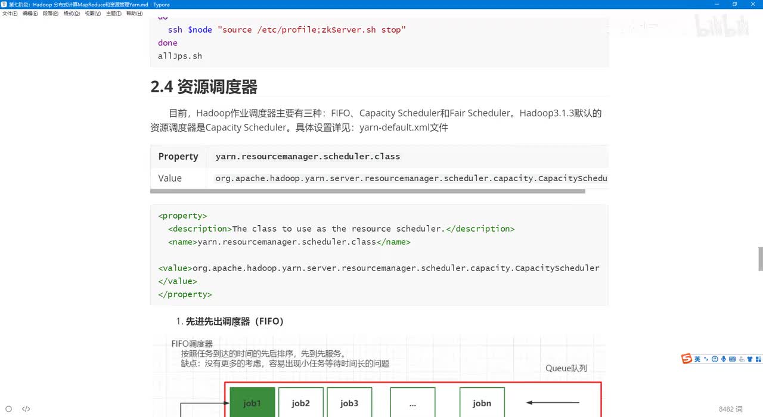Restore down the Typora window
Screen dimensions: 763x417
[735, 4]
